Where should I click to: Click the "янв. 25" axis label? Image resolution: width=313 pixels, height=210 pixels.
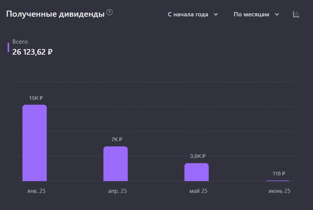37,191
